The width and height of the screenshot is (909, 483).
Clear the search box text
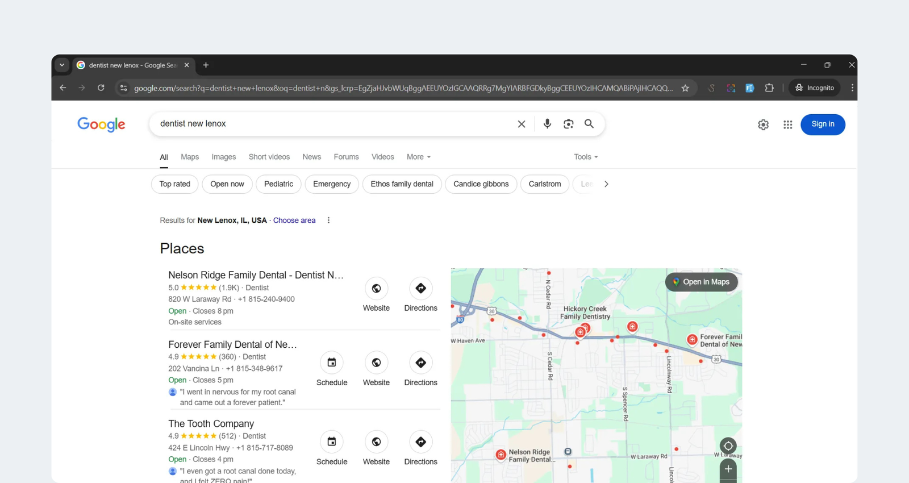[x=521, y=124]
